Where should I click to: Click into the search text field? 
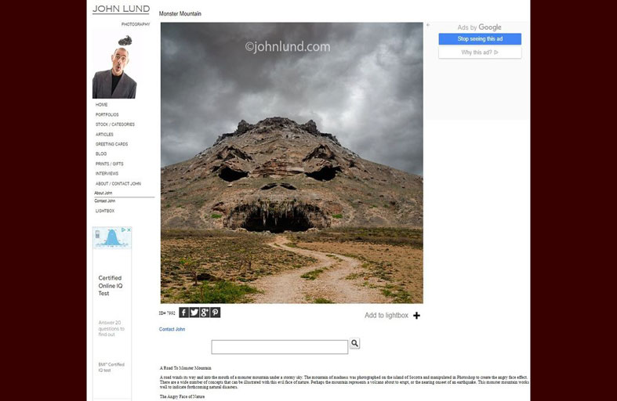coord(279,347)
